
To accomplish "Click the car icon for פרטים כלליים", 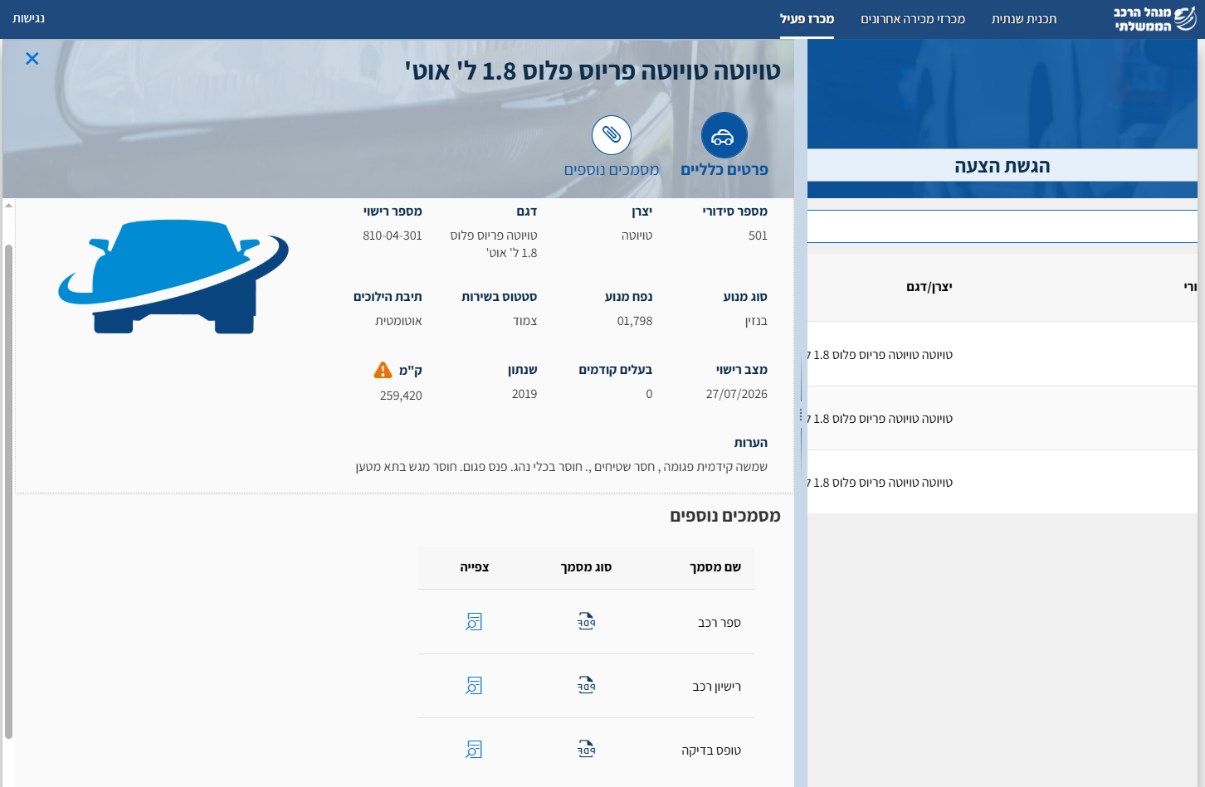I will [x=724, y=135].
